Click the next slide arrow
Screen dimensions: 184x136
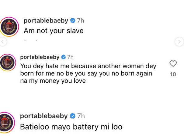(x=180, y=41)
